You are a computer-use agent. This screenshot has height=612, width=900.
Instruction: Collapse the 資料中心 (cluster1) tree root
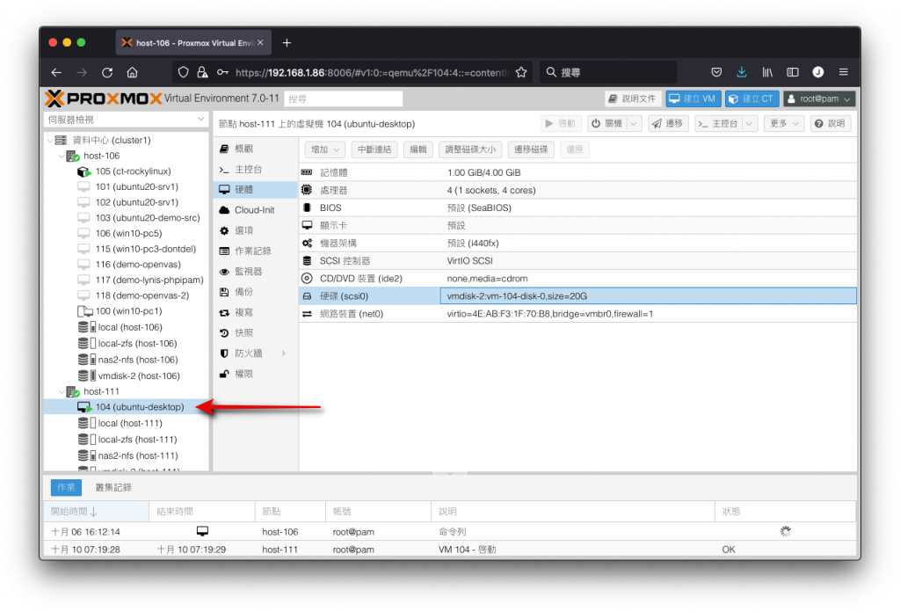pos(50,140)
